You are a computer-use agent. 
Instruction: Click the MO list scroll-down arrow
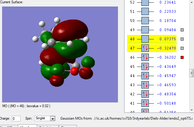[x=192, y=110]
